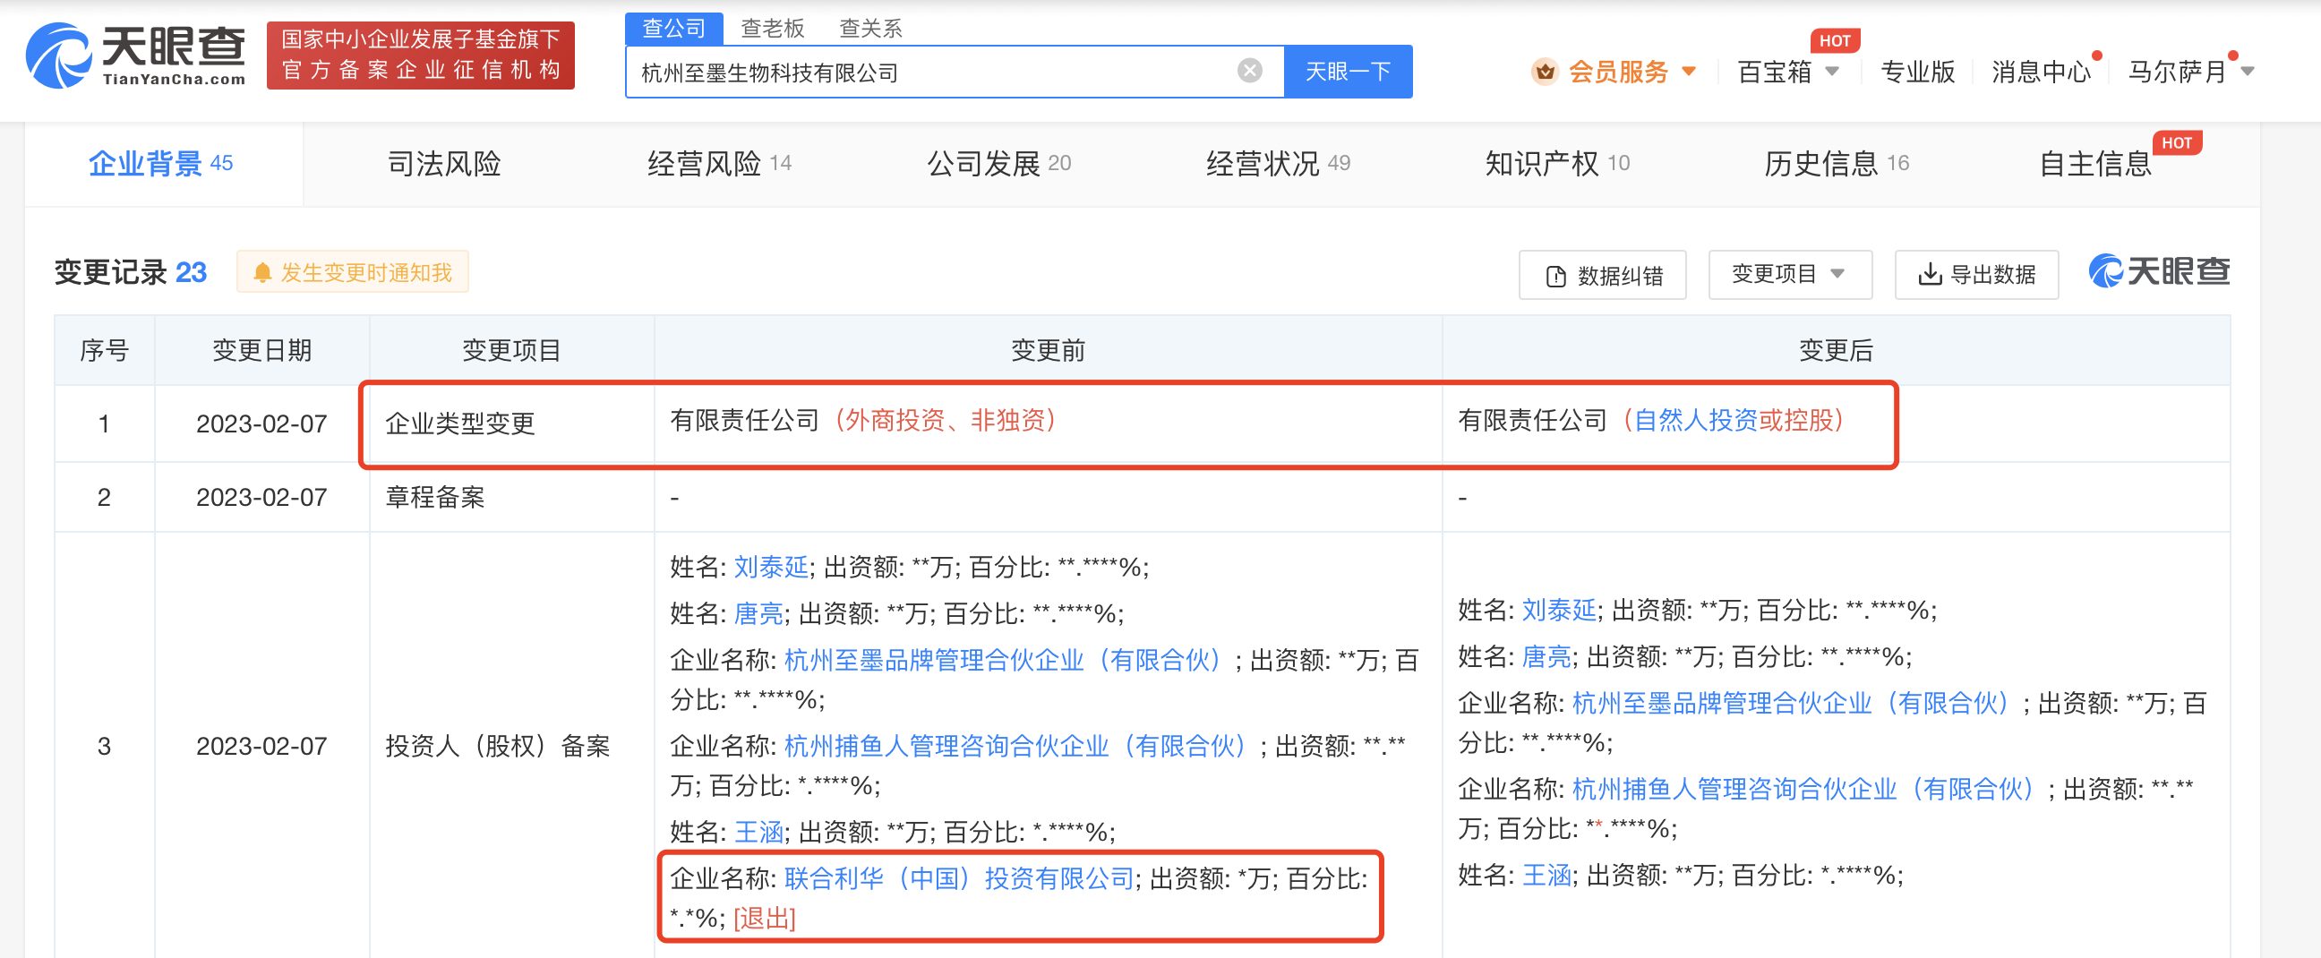Click the crown icon beside 会员服务

click(x=1545, y=72)
